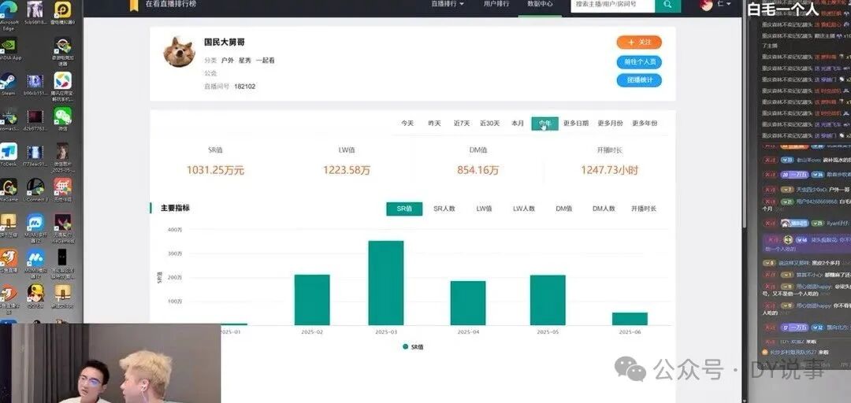Click the 星秀 category tag
The image size is (851, 403).
click(245, 61)
